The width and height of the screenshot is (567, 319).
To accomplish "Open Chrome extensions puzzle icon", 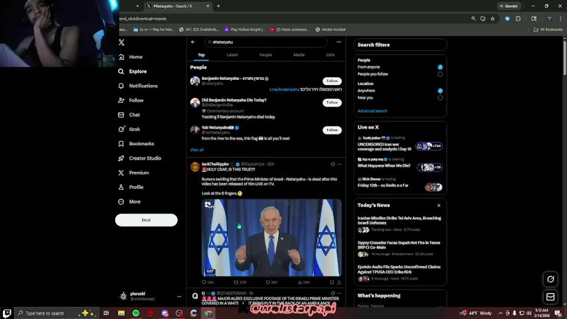I will (518, 19).
